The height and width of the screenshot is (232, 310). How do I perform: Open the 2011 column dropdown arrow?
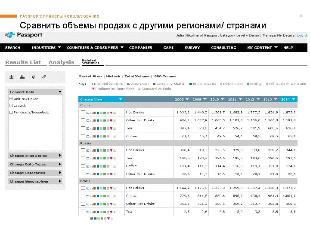click(x=240, y=99)
